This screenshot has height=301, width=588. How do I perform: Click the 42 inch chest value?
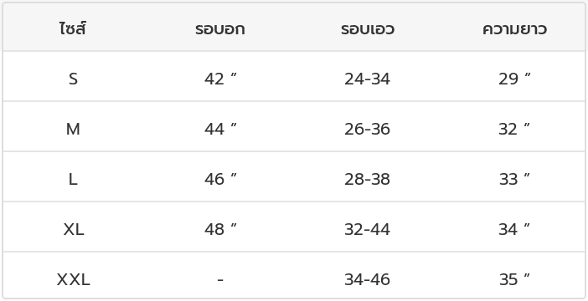pos(220,79)
